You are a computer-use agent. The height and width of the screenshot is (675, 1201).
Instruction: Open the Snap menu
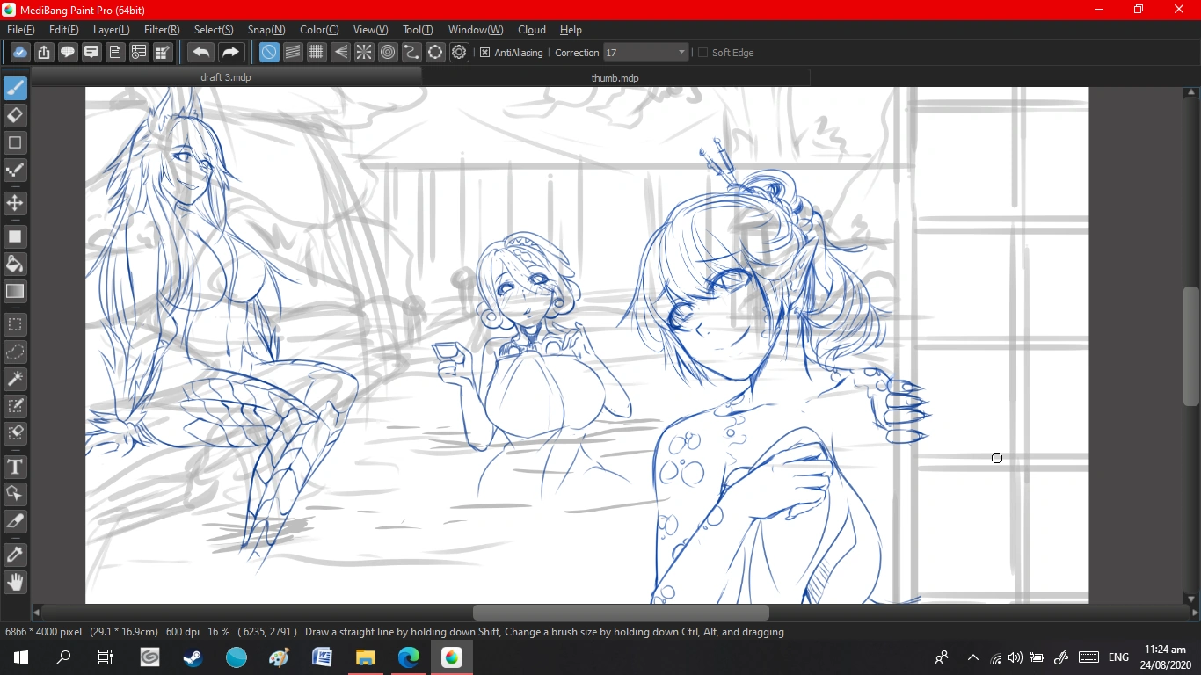[x=266, y=30]
